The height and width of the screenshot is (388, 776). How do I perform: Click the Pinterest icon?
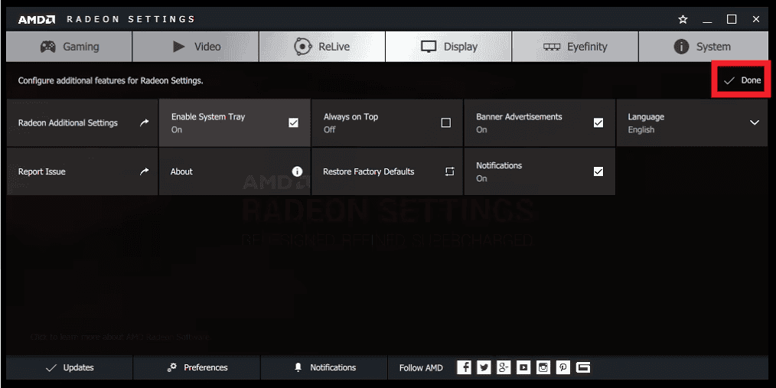coord(563,367)
